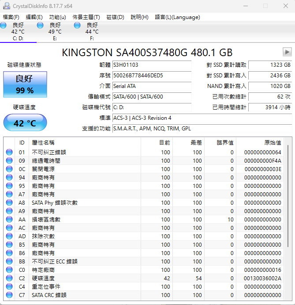Viewport: 295px width, 305px height.
Task: Click the 屬性名稱 column header
Action: pyautogui.click(x=85, y=143)
